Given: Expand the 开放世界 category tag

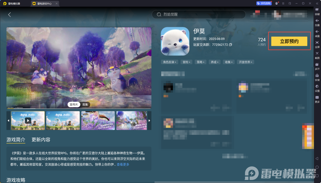Looking at the screenshot, I should coord(245,62).
